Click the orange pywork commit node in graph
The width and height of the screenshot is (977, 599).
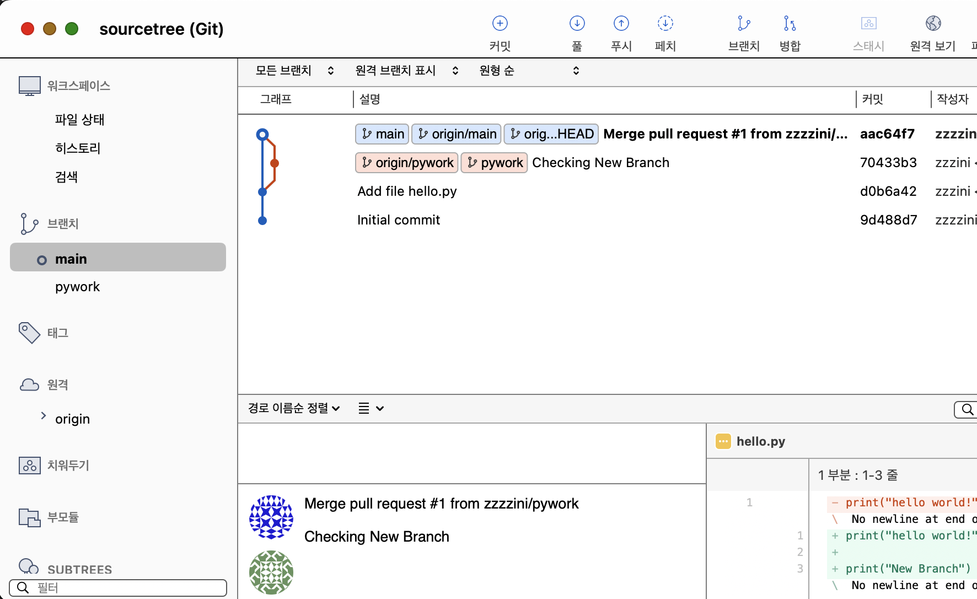(x=275, y=163)
